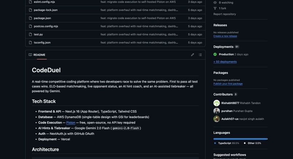Open purahan's avatar
Screen dimensions: 293x159
(217, 111)
